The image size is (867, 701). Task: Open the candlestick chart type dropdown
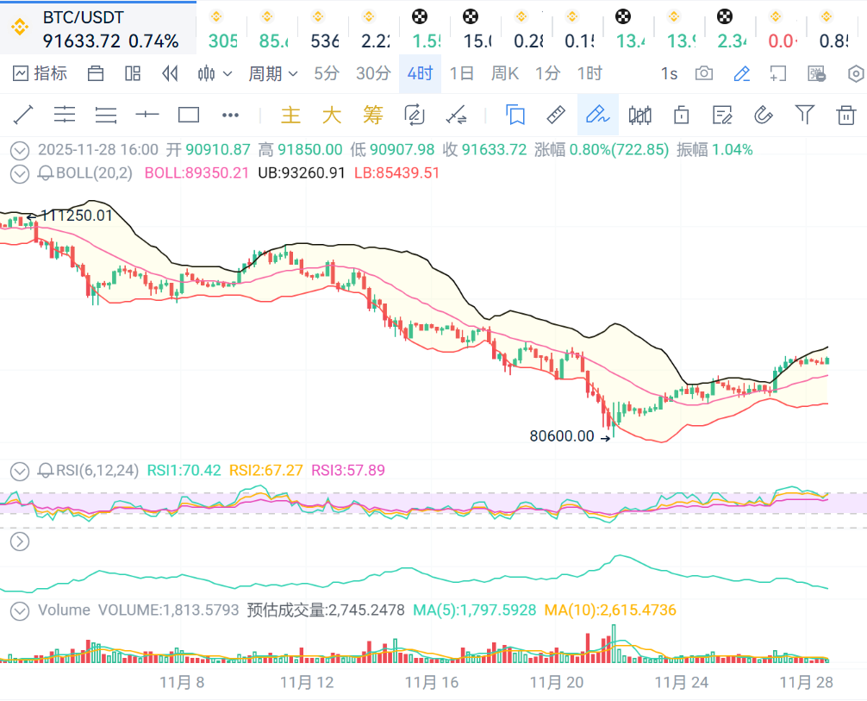(215, 73)
